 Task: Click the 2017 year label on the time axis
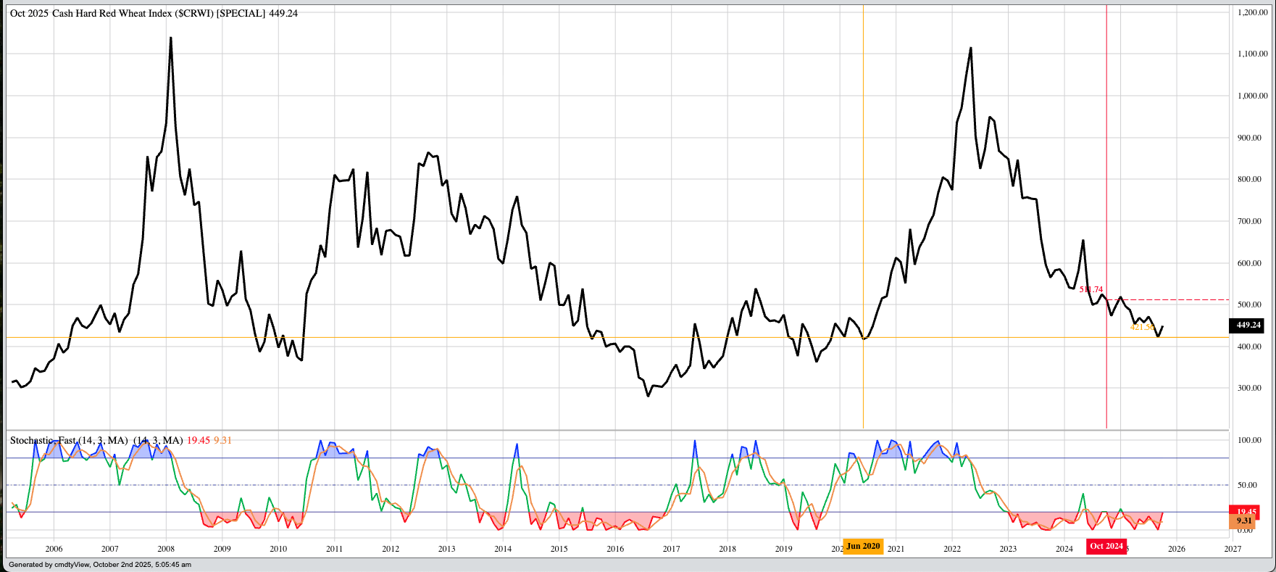(671, 549)
